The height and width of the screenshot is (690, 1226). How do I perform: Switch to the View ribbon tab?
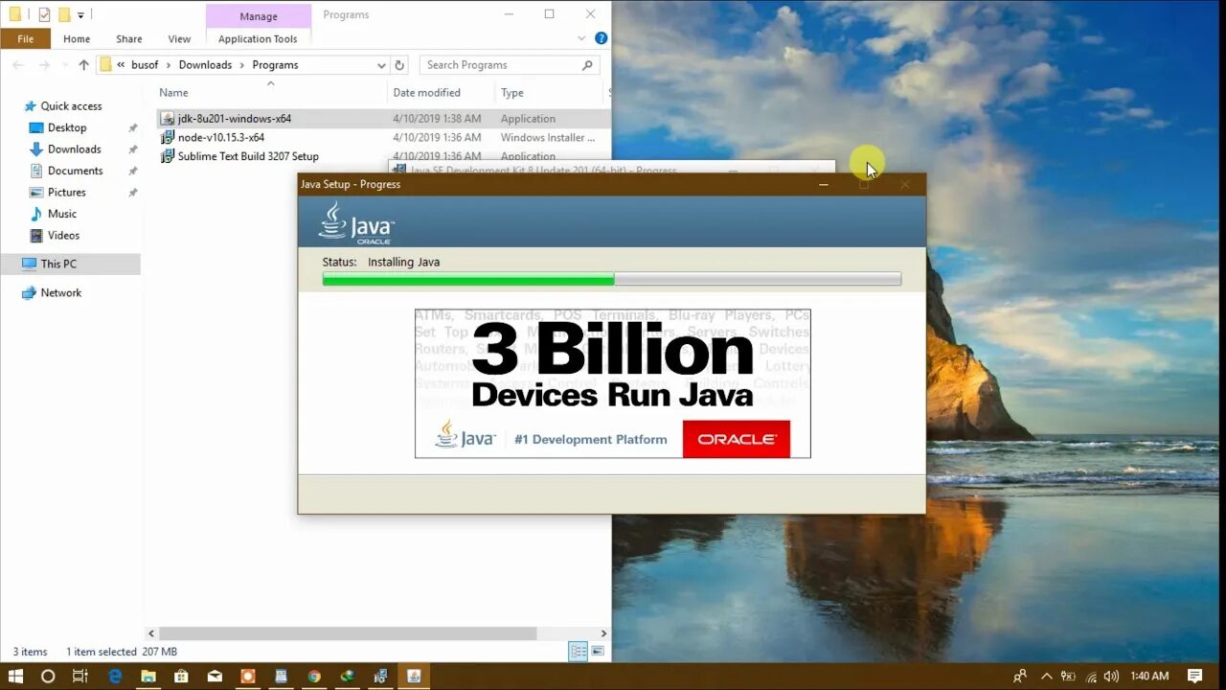(x=179, y=39)
